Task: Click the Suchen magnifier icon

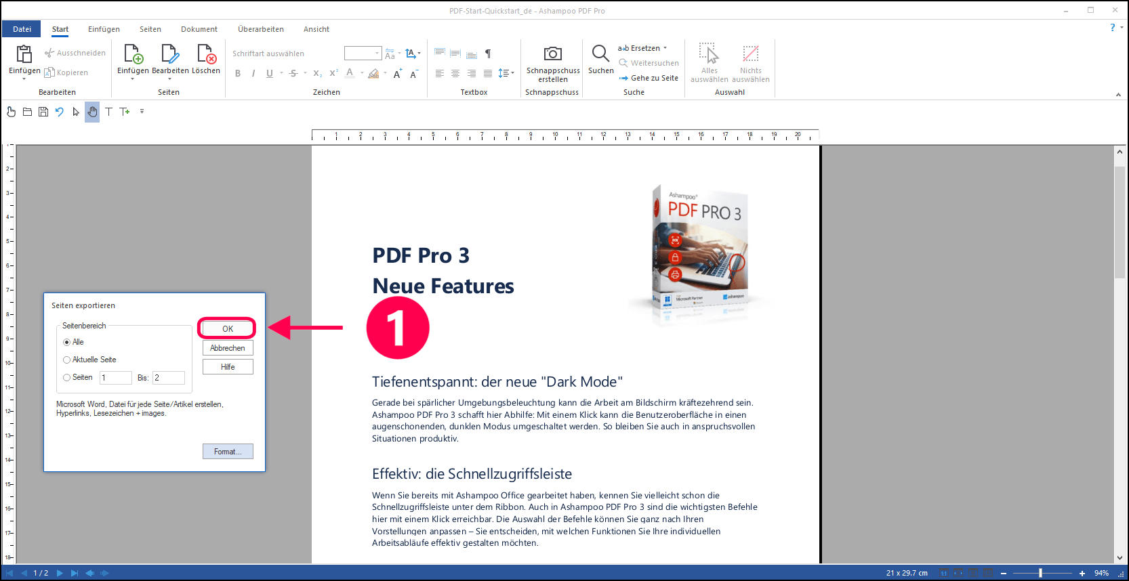Action: point(600,53)
